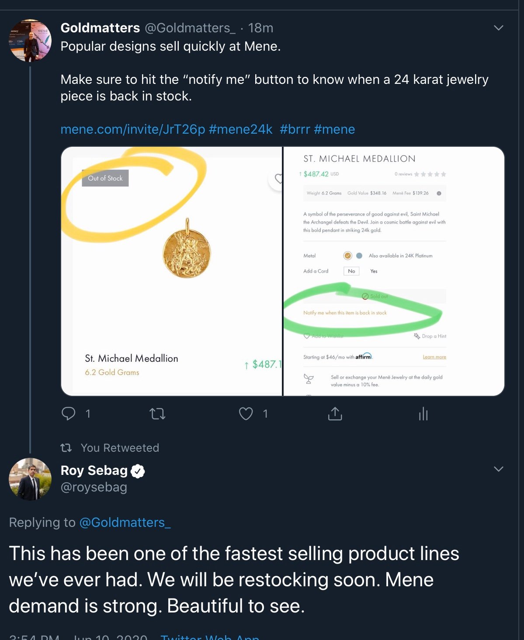
Task: Click Roy Sebag verified badge
Action: (x=138, y=471)
